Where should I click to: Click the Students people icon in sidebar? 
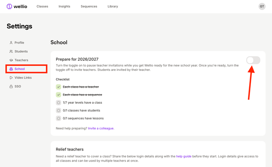11,51
